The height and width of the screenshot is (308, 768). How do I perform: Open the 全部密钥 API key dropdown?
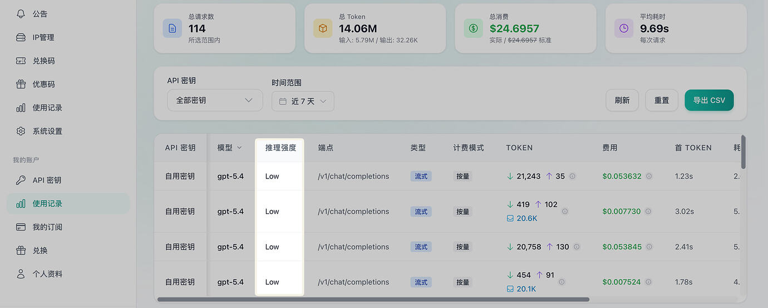(x=215, y=101)
